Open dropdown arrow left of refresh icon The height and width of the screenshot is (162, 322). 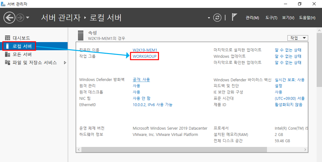tap(209, 18)
